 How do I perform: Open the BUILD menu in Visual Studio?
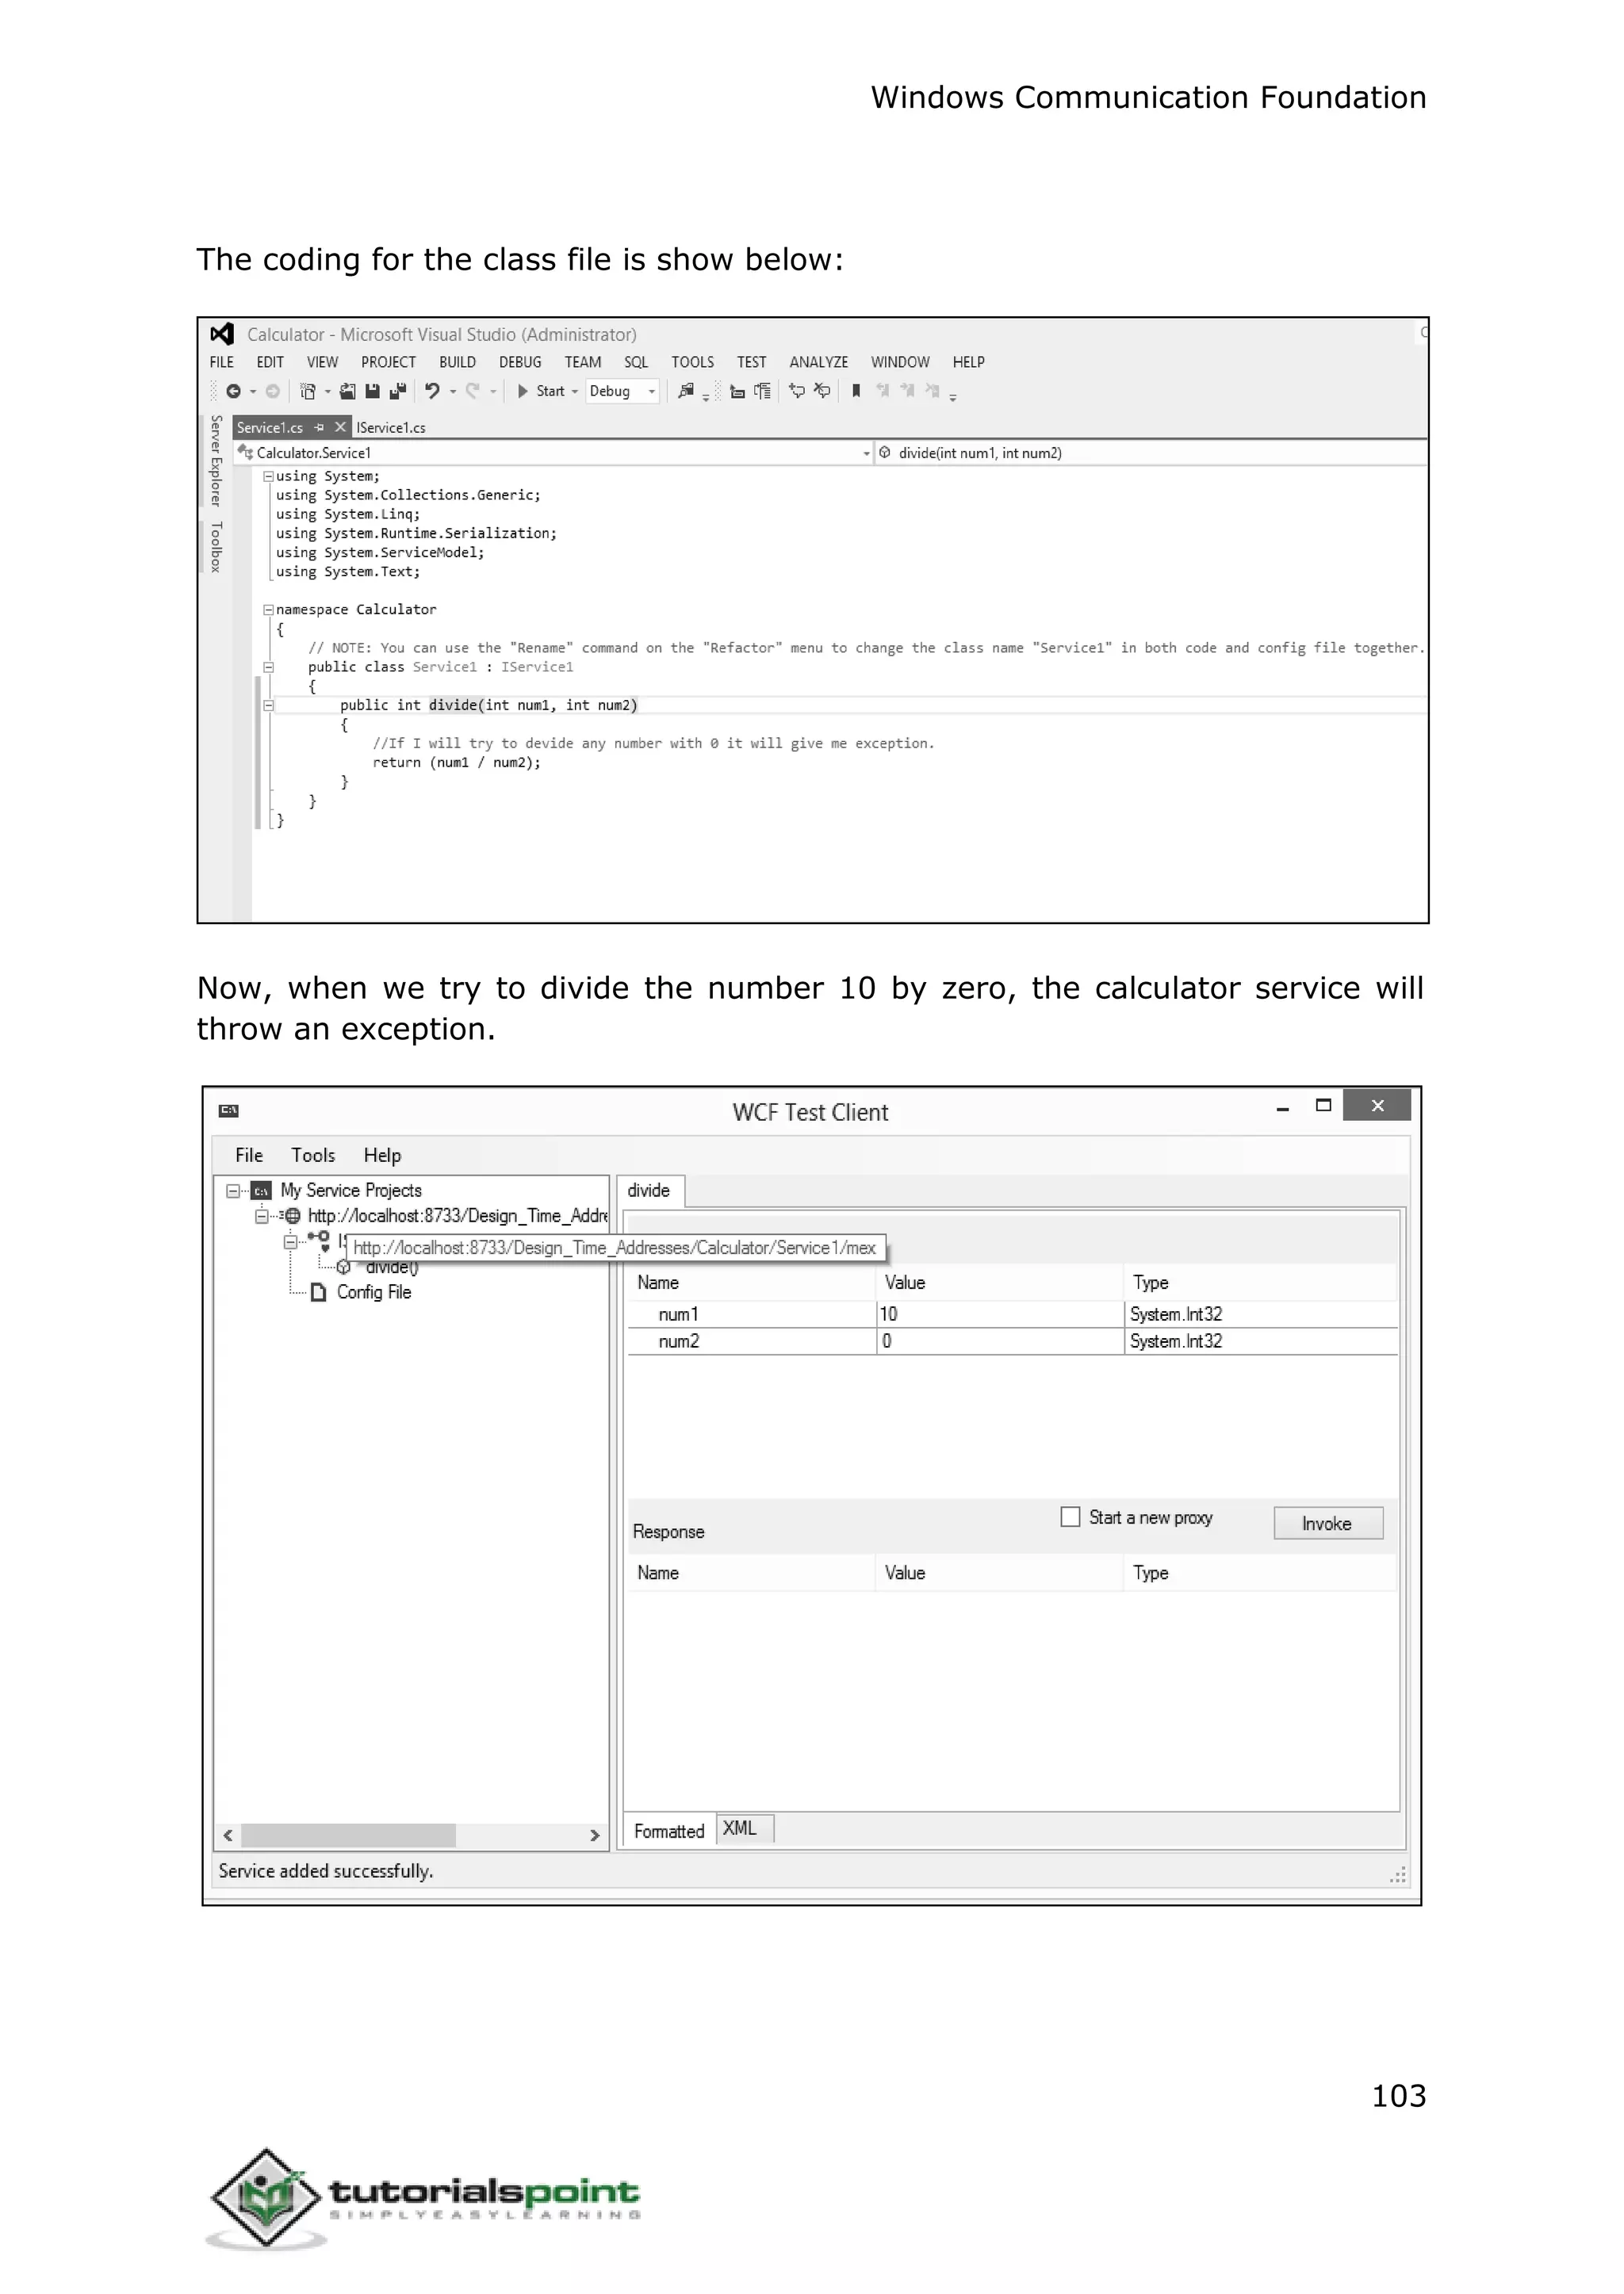pos(457,361)
